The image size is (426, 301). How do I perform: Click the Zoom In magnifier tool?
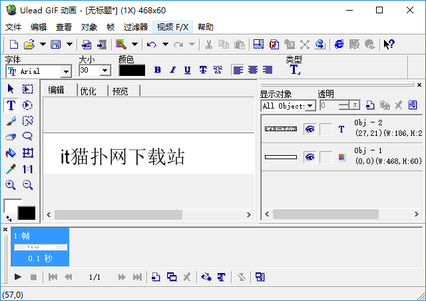11,185
